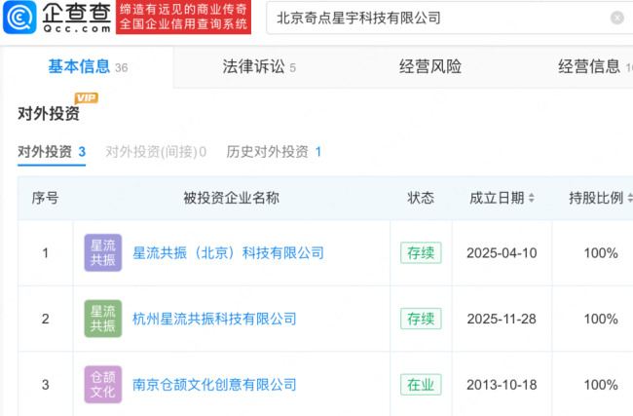Open 南京仓颉文化创意有限公司 company link
The height and width of the screenshot is (416, 633).
pyautogui.click(x=214, y=384)
